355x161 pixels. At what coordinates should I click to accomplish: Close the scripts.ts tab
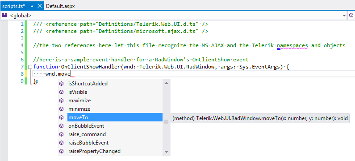(39, 6)
